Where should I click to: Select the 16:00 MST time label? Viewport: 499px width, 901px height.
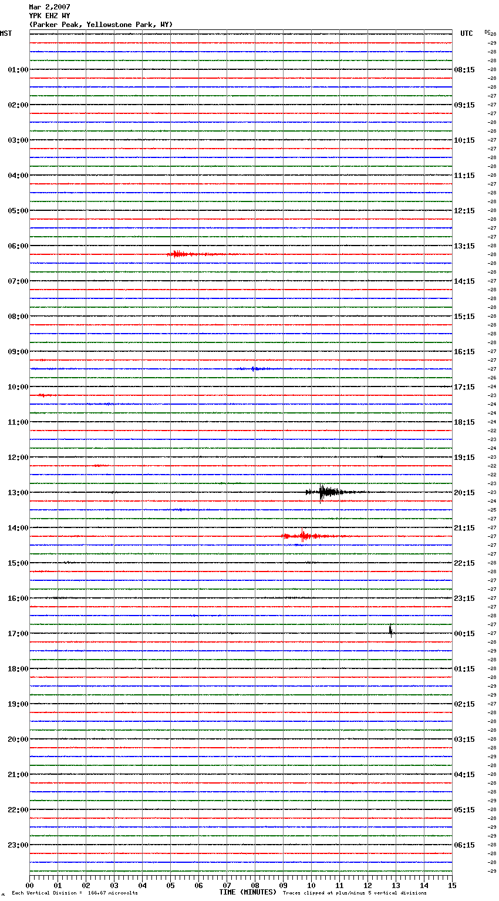pyautogui.click(x=18, y=599)
